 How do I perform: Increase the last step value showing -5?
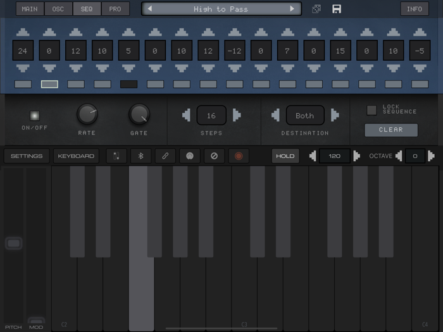point(420,32)
